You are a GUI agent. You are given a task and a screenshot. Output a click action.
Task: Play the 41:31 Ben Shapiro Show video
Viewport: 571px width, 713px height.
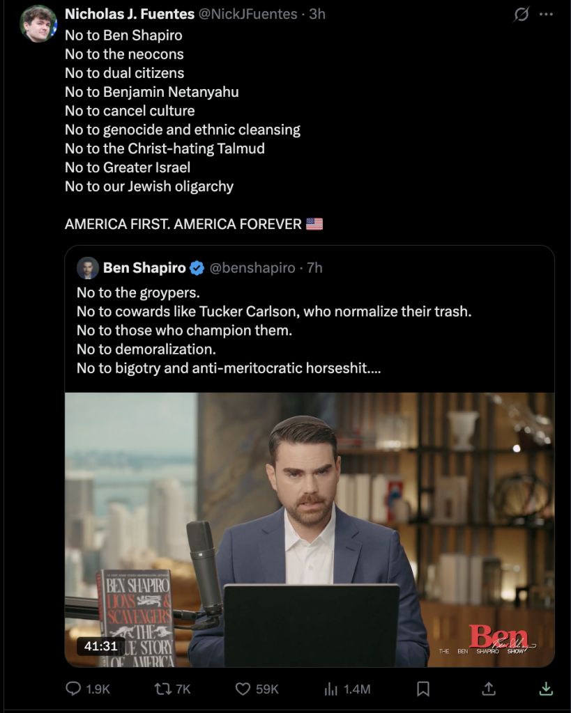pyautogui.click(x=310, y=530)
